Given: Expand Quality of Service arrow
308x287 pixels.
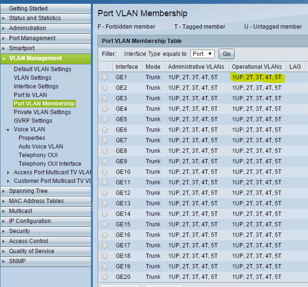Looking at the screenshot, I should (3, 251).
